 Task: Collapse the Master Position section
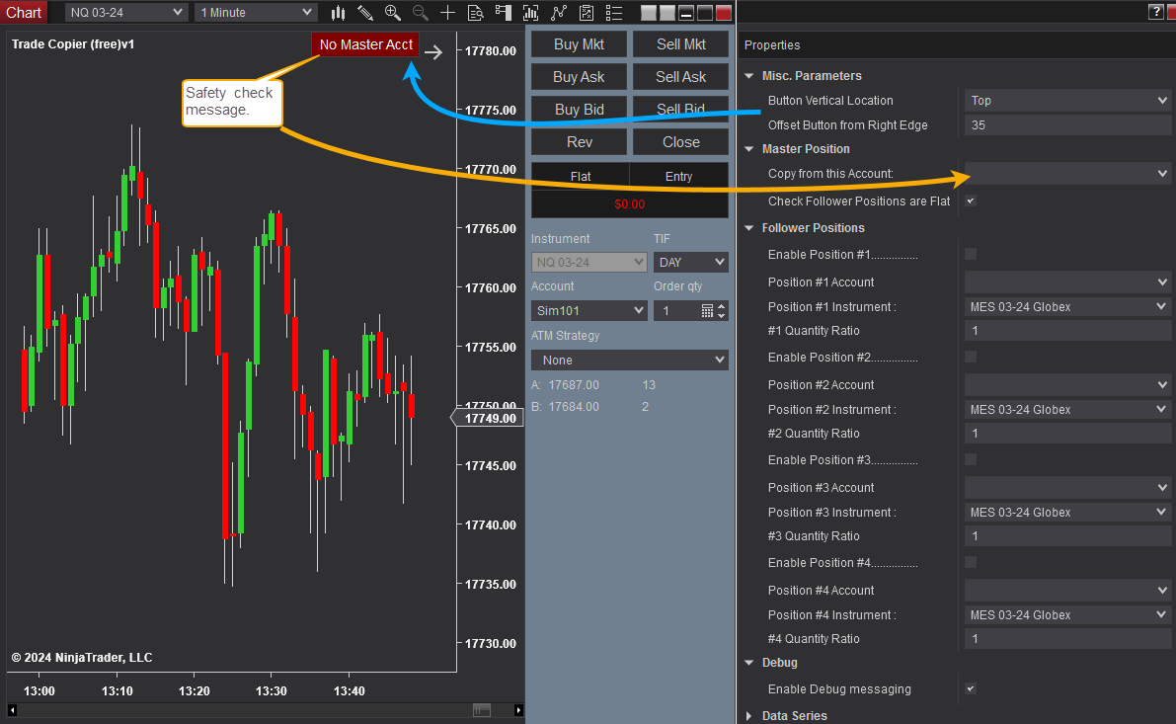click(749, 148)
